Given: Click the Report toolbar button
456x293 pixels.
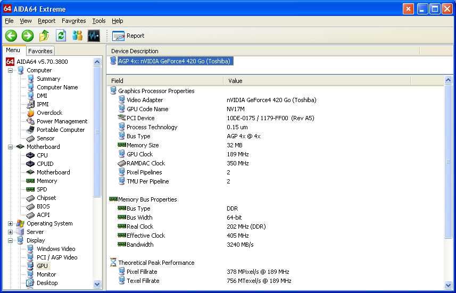Looking at the screenshot, I should coord(128,36).
